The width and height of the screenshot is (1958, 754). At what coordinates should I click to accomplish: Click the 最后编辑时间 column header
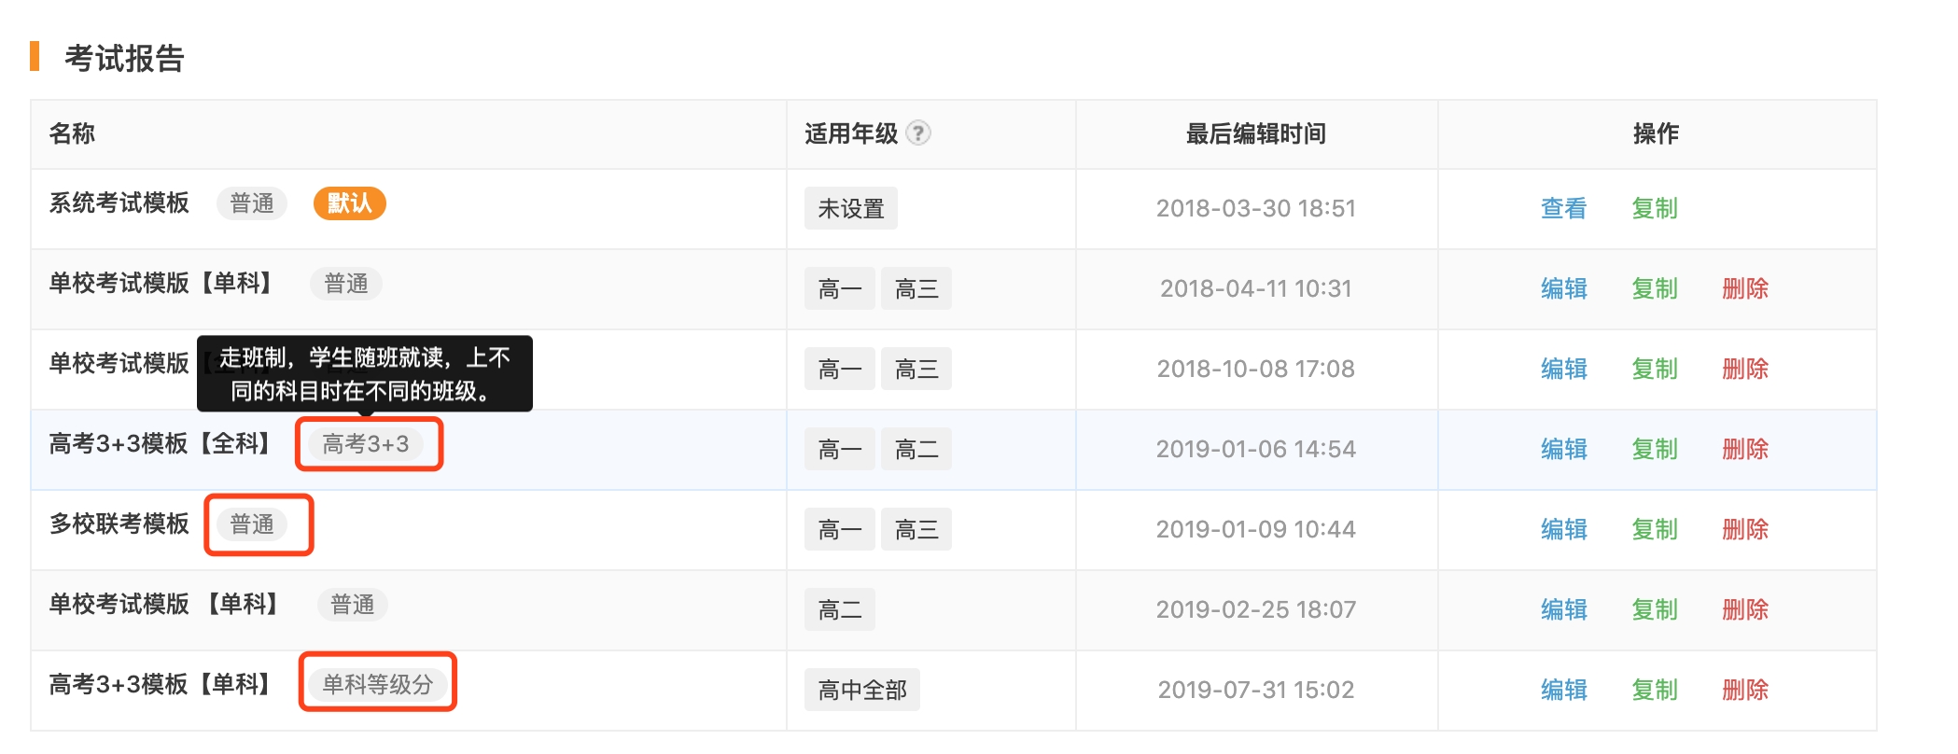[1255, 133]
